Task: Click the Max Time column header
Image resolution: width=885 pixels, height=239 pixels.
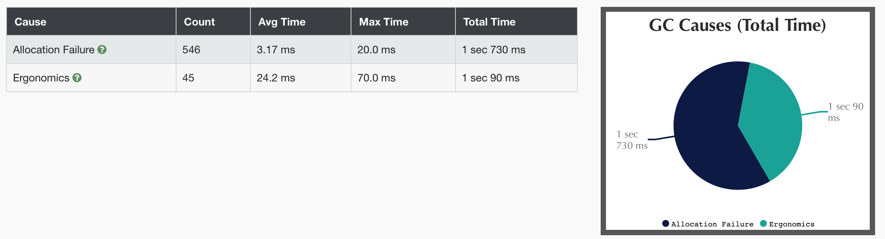Action: coord(383,22)
